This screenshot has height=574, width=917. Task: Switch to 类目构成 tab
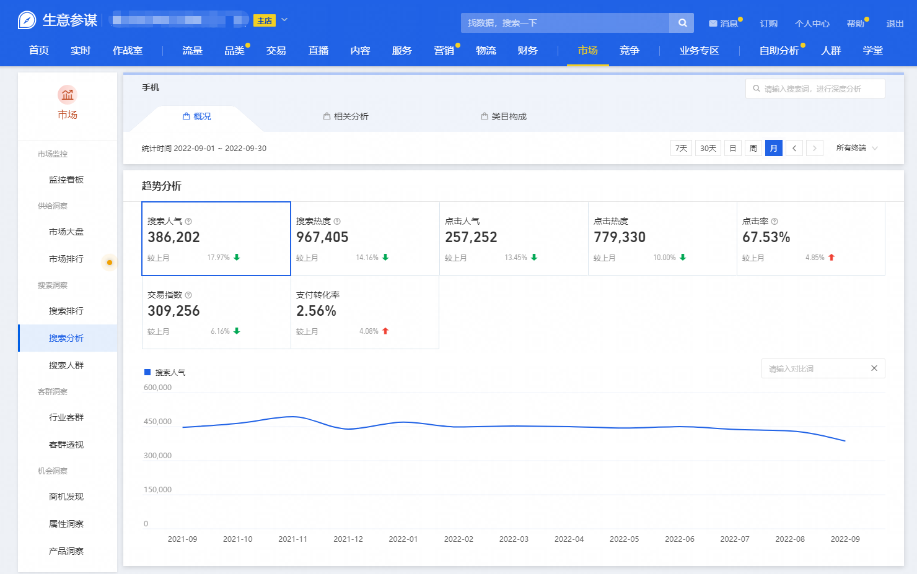tap(504, 116)
